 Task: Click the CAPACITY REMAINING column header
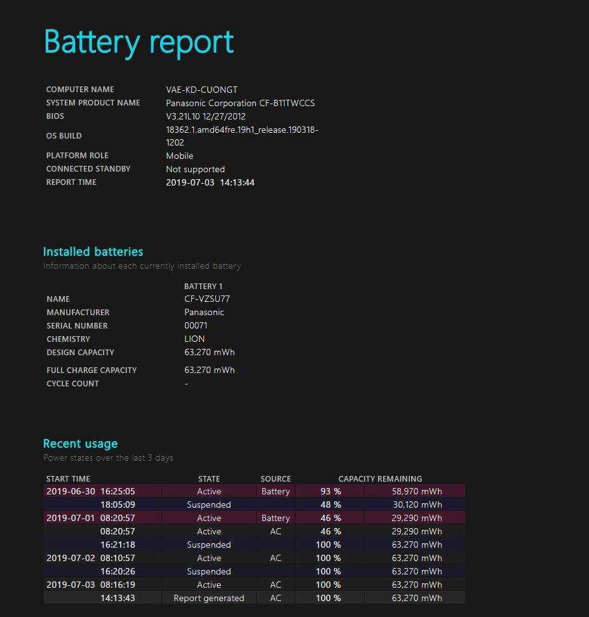pyautogui.click(x=380, y=478)
